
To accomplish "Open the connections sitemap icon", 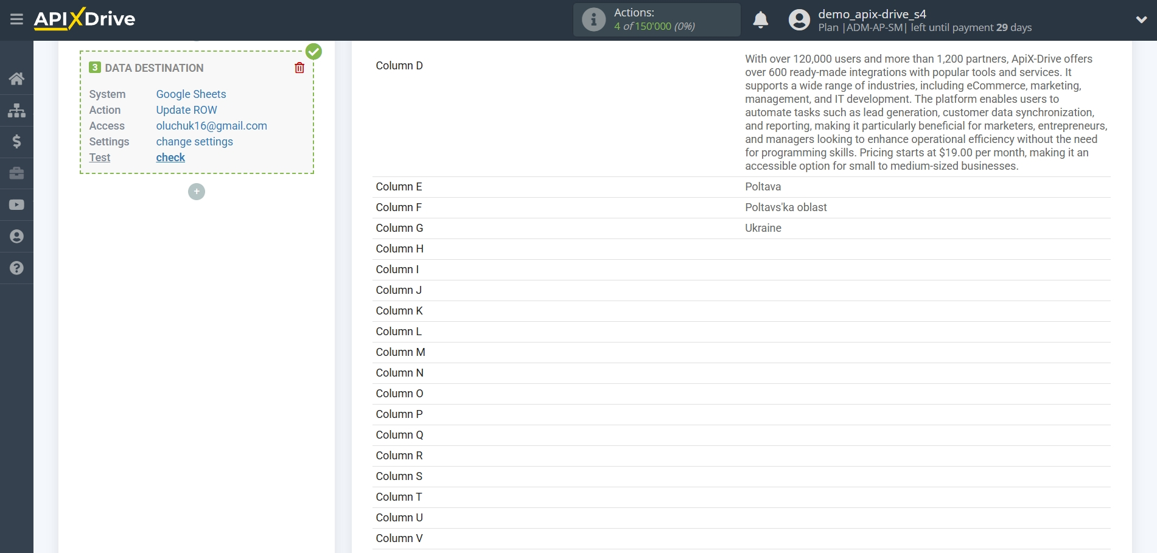I will click(x=16, y=110).
